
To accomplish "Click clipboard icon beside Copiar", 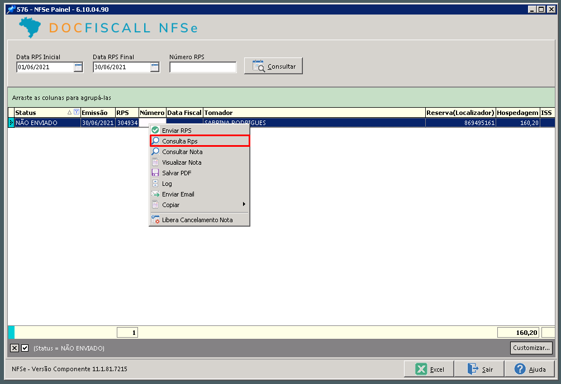I will click(155, 204).
